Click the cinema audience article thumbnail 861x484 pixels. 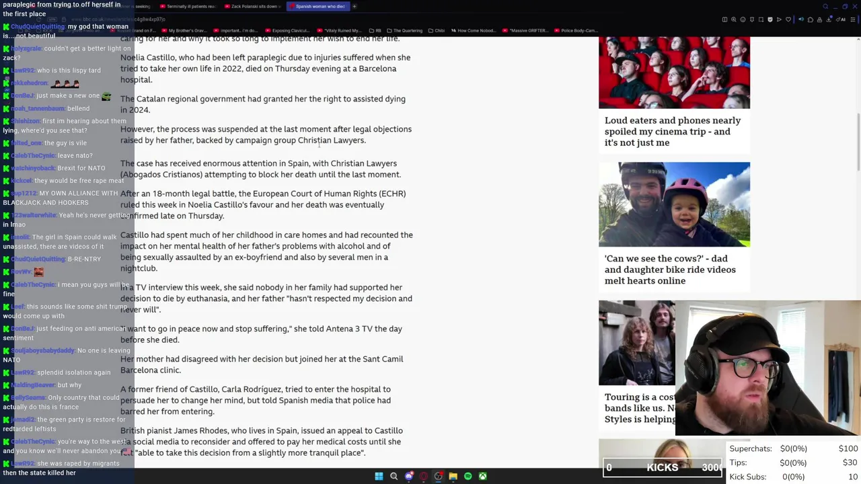click(x=674, y=73)
